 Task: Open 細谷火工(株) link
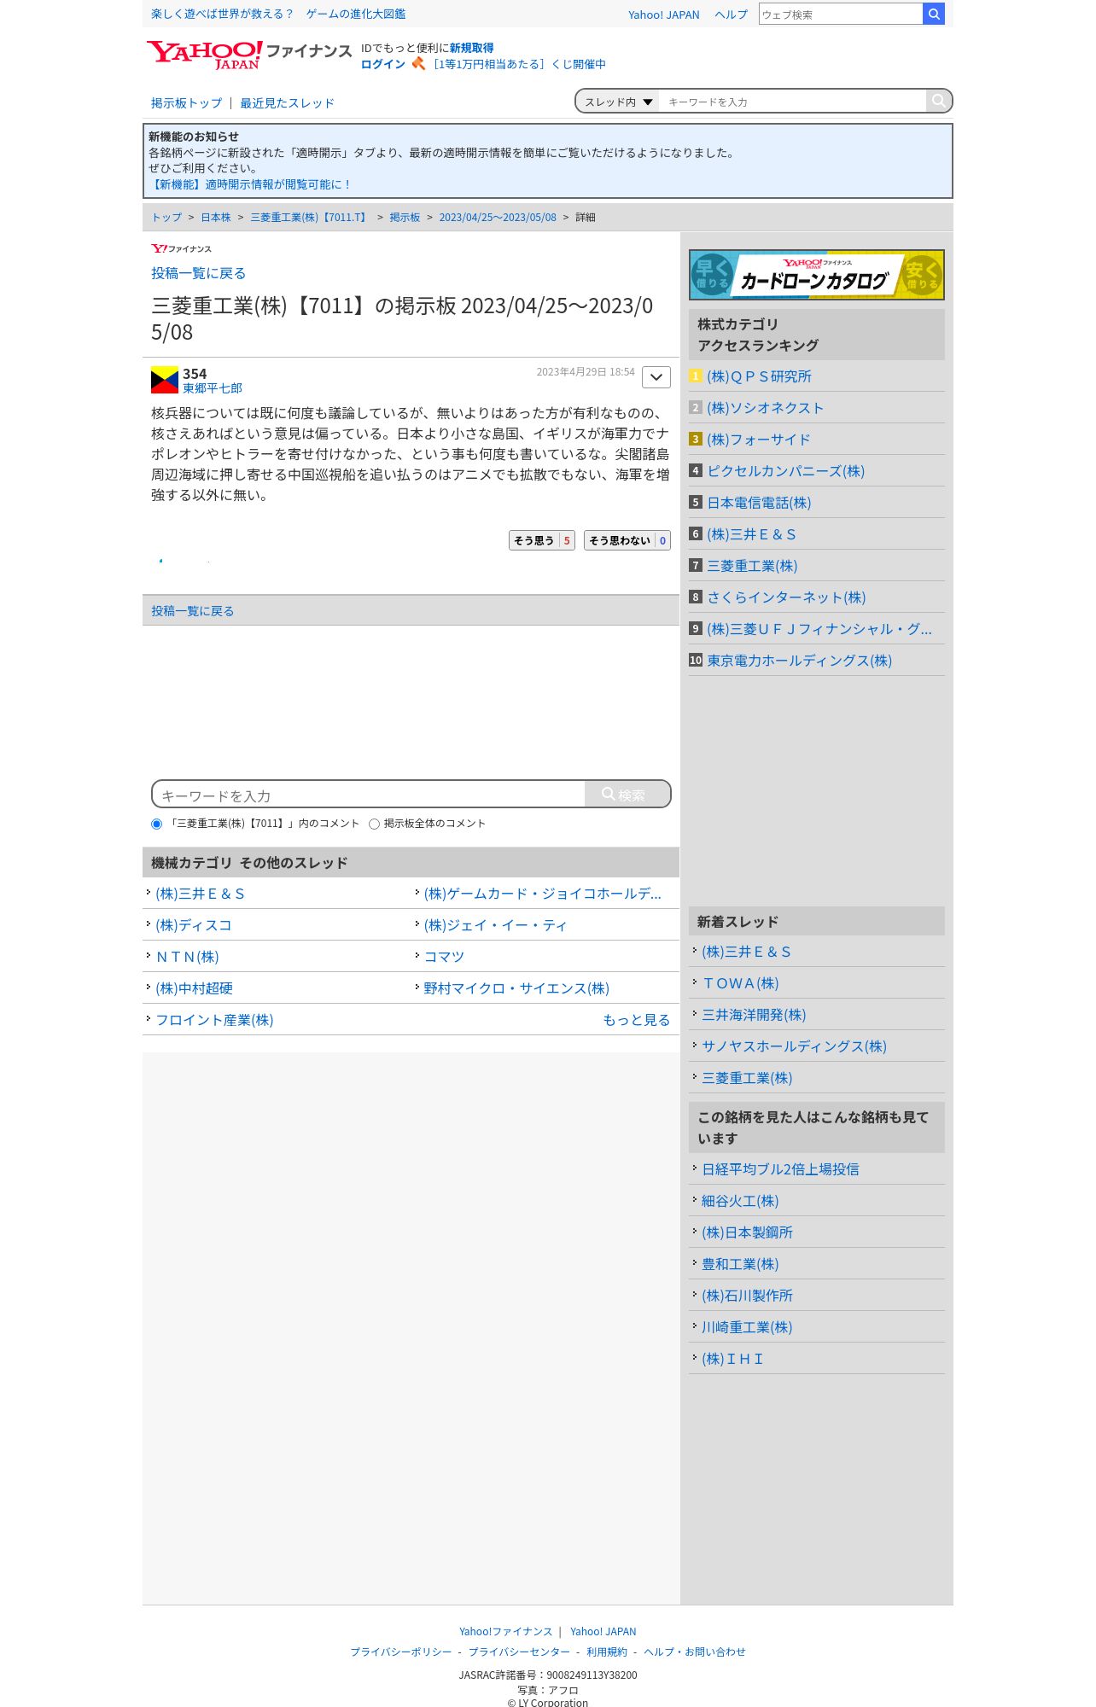pyautogui.click(x=740, y=1201)
